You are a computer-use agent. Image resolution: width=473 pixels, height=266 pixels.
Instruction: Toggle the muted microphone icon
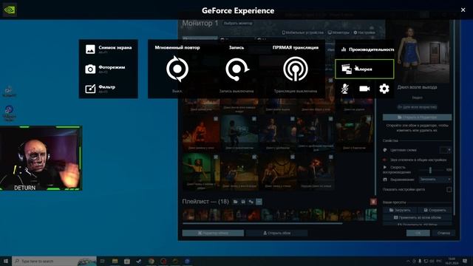tap(345, 89)
